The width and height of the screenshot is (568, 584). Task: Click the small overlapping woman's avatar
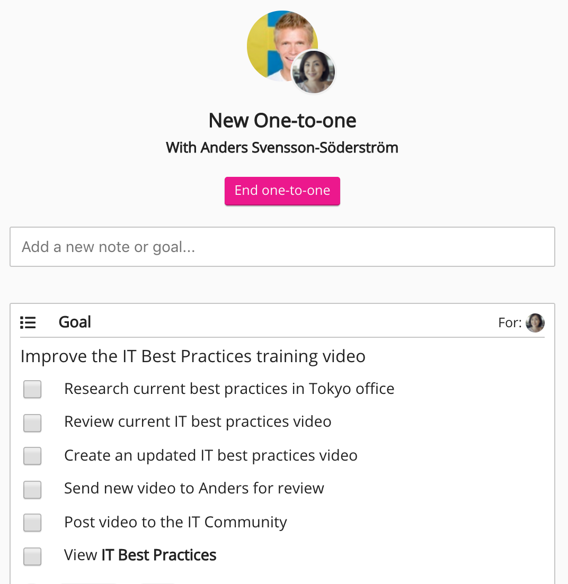coord(314,72)
